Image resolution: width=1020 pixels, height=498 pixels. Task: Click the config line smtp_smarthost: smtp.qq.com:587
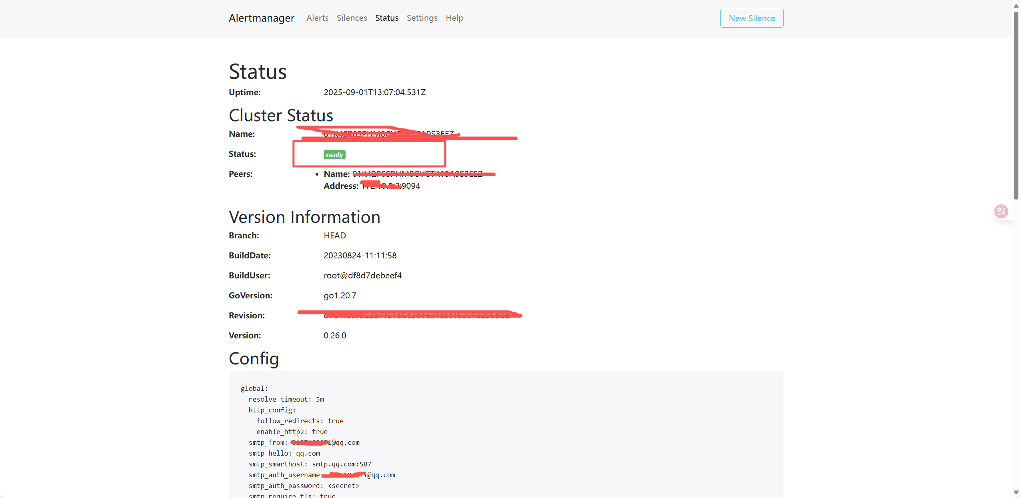tap(310, 464)
